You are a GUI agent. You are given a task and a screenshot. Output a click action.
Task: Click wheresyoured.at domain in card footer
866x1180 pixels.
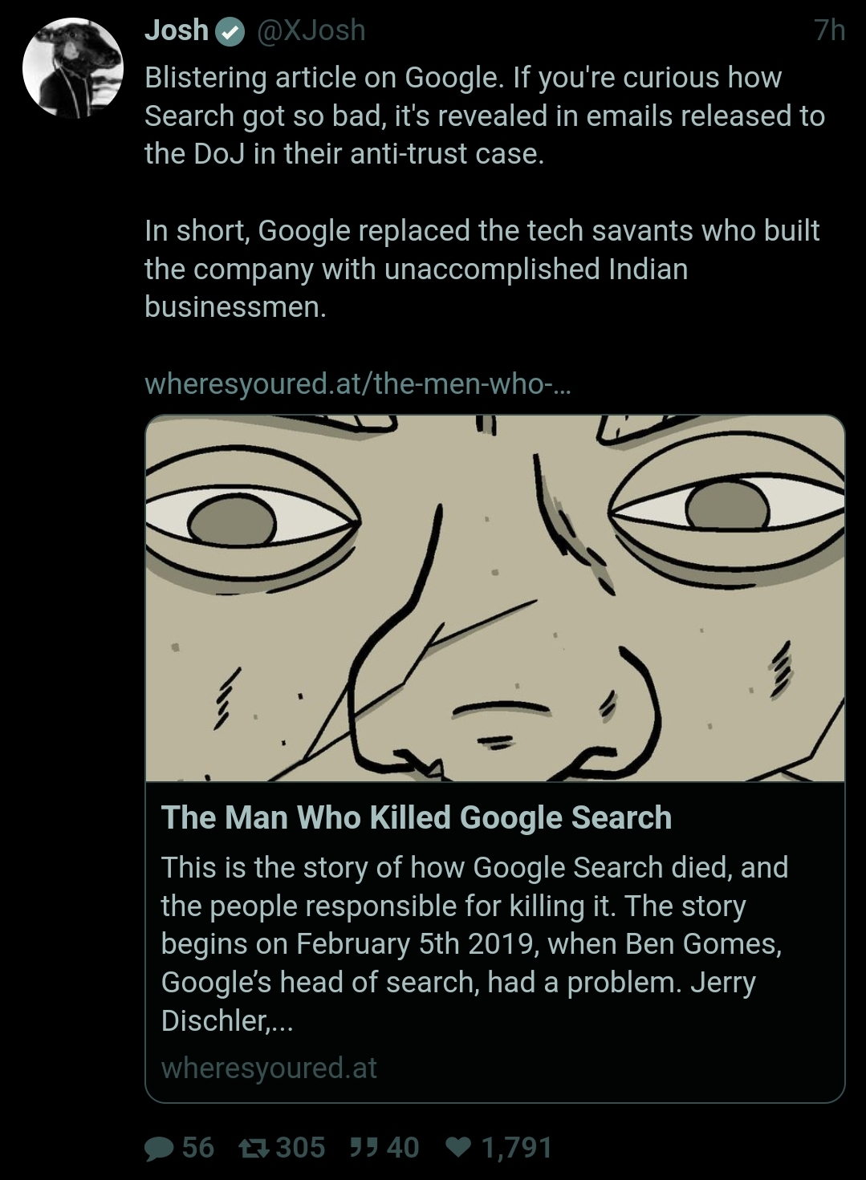[269, 1068]
